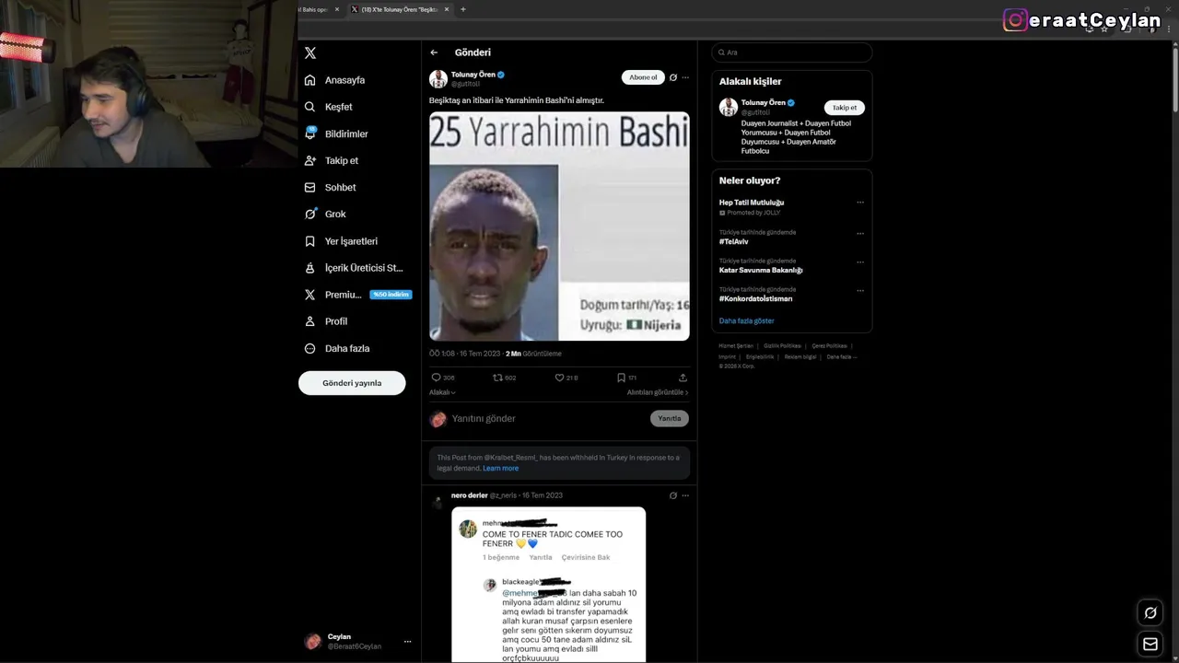
Task: Click the Reklam bilgisi footer link
Action: 800,356
